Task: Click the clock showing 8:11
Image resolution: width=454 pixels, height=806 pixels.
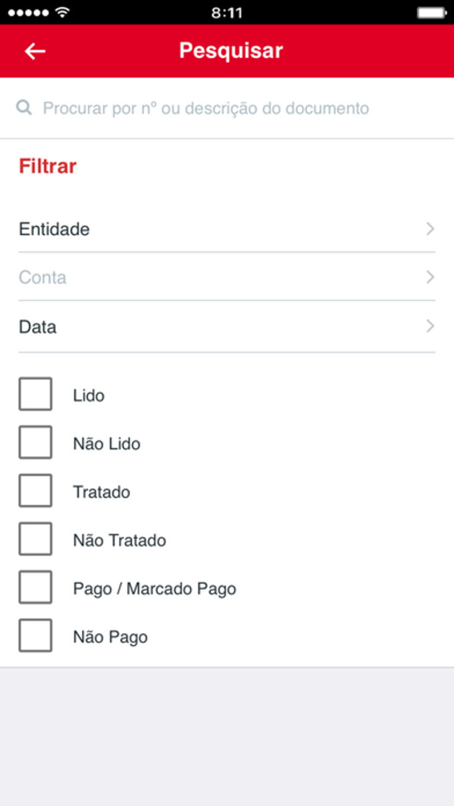Action: (227, 11)
